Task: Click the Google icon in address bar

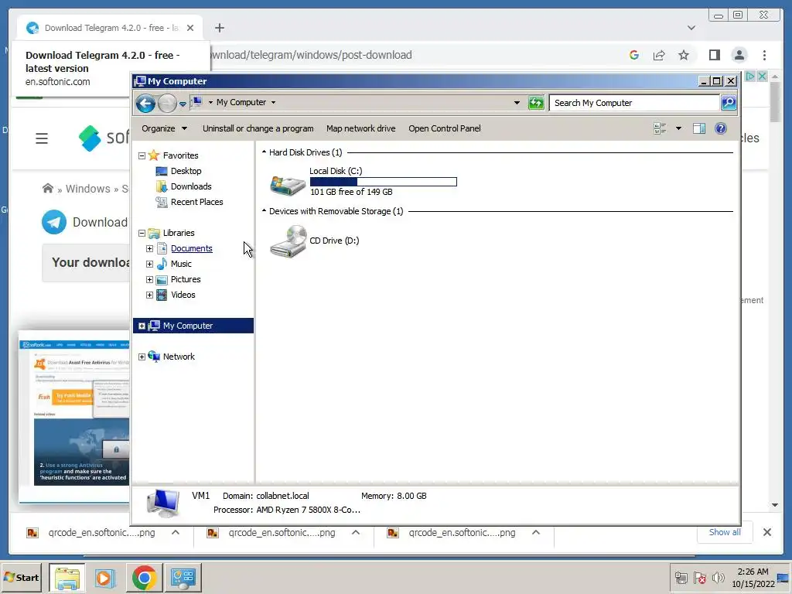Action: pyautogui.click(x=634, y=55)
